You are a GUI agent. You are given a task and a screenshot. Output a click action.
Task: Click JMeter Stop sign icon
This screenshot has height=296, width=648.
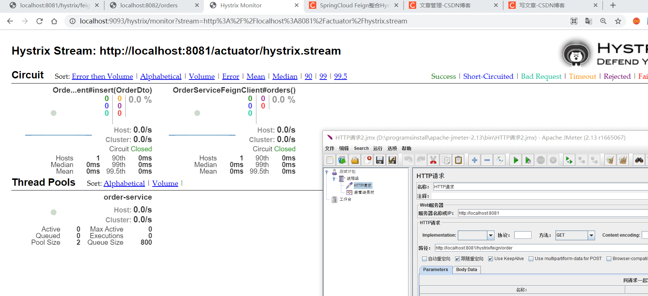tap(541, 160)
